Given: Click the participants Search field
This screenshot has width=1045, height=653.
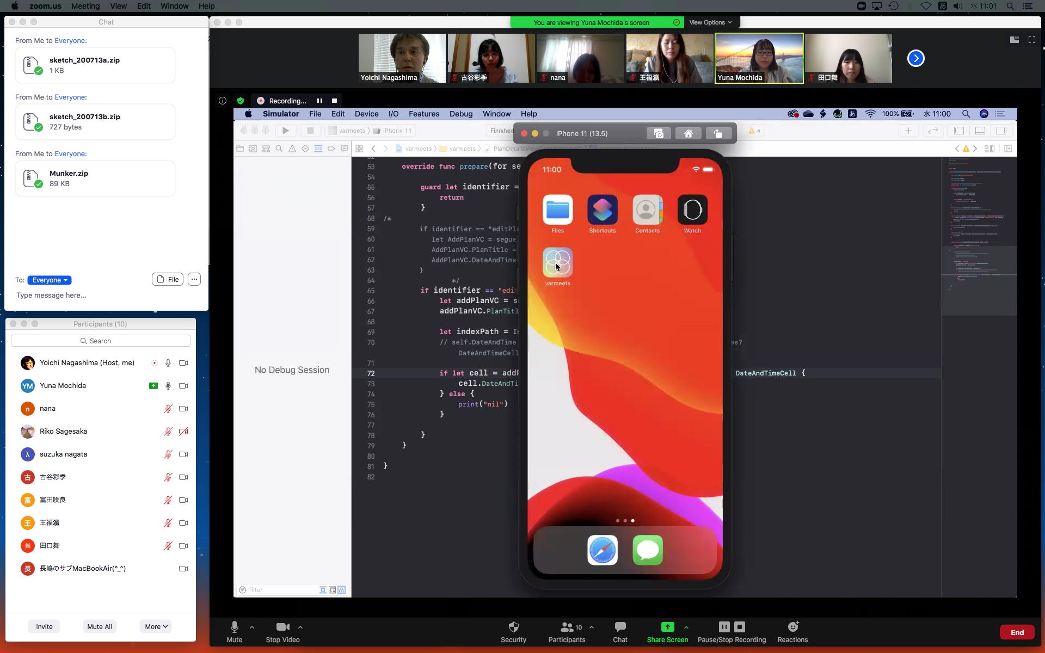Looking at the screenshot, I should [x=101, y=341].
